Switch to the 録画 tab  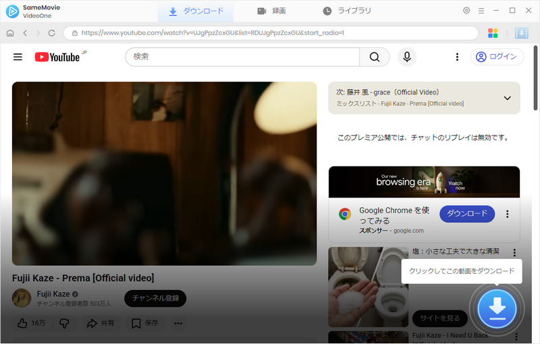coord(271,11)
